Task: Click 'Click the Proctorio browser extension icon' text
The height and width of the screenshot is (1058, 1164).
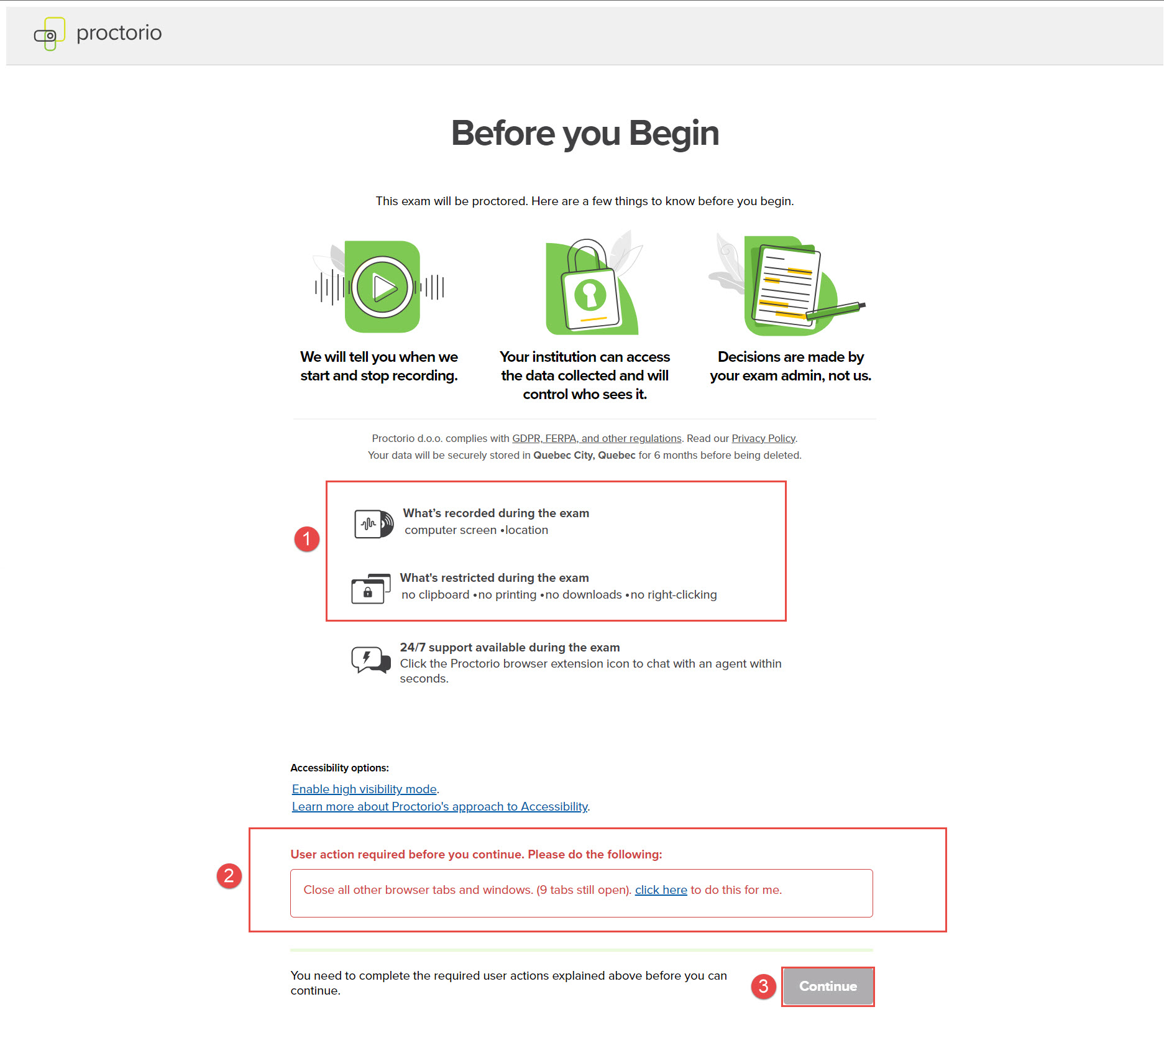Action: (x=590, y=671)
